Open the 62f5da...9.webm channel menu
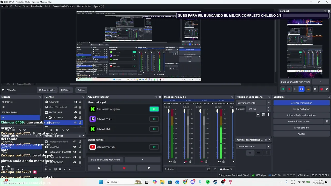 pyautogui.click(x=180, y=104)
